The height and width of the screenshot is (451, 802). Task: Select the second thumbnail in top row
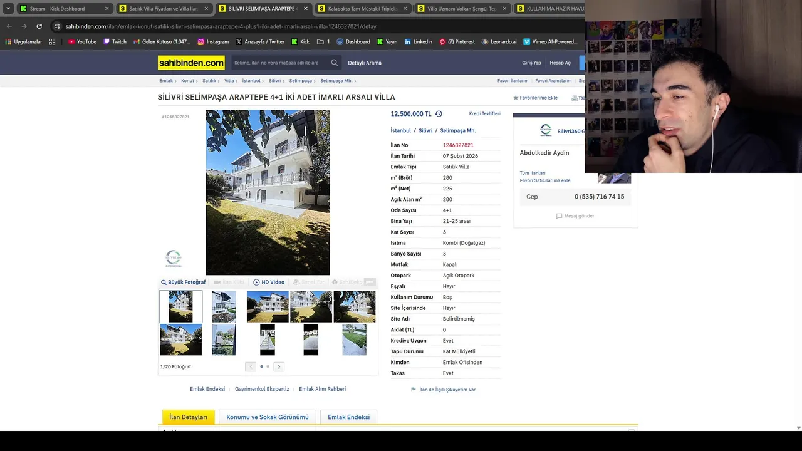[x=224, y=307]
